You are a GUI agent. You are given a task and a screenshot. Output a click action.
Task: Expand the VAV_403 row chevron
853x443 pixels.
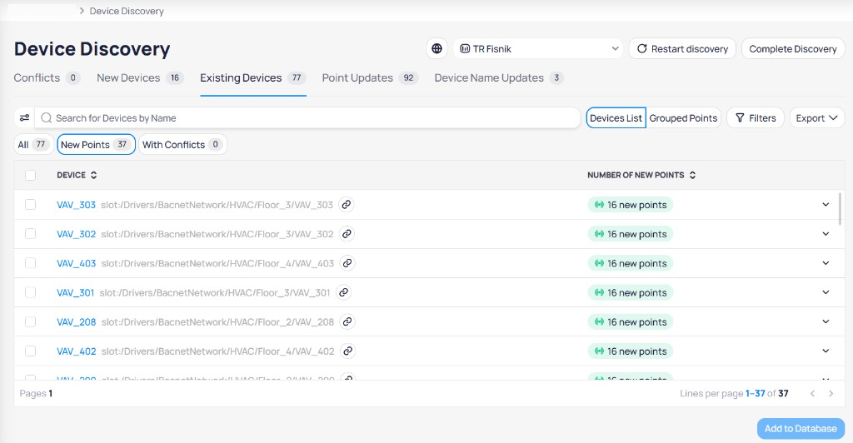point(826,264)
